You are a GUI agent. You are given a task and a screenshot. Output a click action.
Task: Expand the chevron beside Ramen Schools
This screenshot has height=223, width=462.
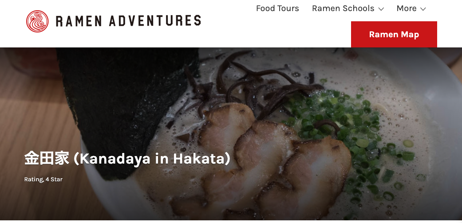[x=381, y=9]
